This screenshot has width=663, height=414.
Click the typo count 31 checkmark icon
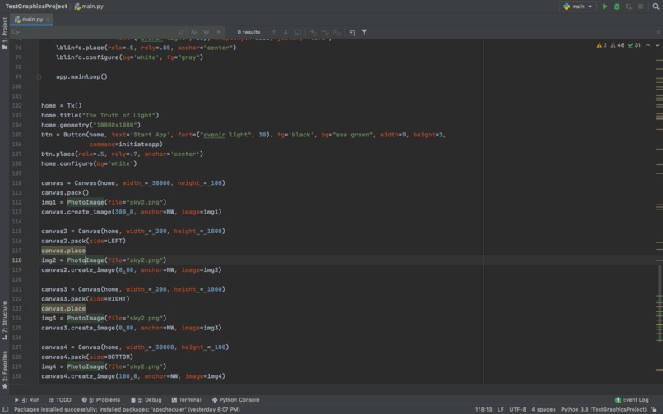click(634, 45)
